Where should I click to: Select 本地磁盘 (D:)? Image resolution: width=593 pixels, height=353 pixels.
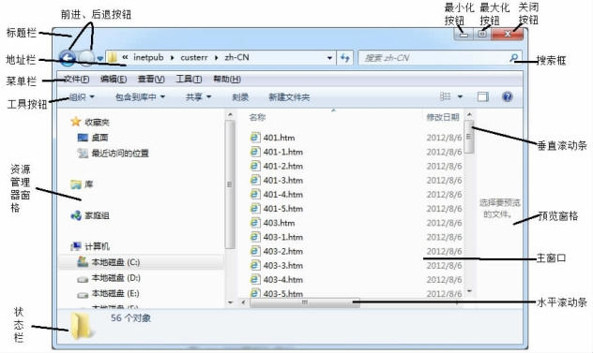tap(115, 278)
